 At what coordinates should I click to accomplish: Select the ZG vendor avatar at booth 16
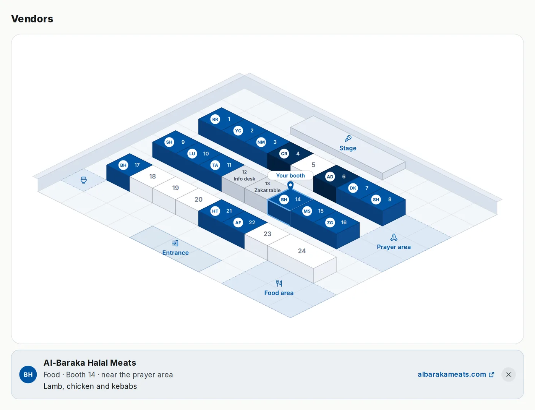[x=330, y=222]
